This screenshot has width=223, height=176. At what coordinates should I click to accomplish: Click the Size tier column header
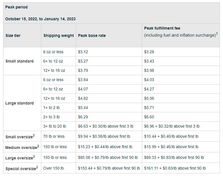click(13, 36)
